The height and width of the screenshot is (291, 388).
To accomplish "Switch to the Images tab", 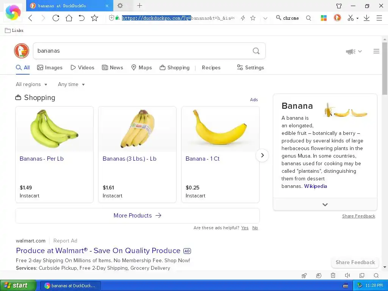I will click(x=50, y=67).
